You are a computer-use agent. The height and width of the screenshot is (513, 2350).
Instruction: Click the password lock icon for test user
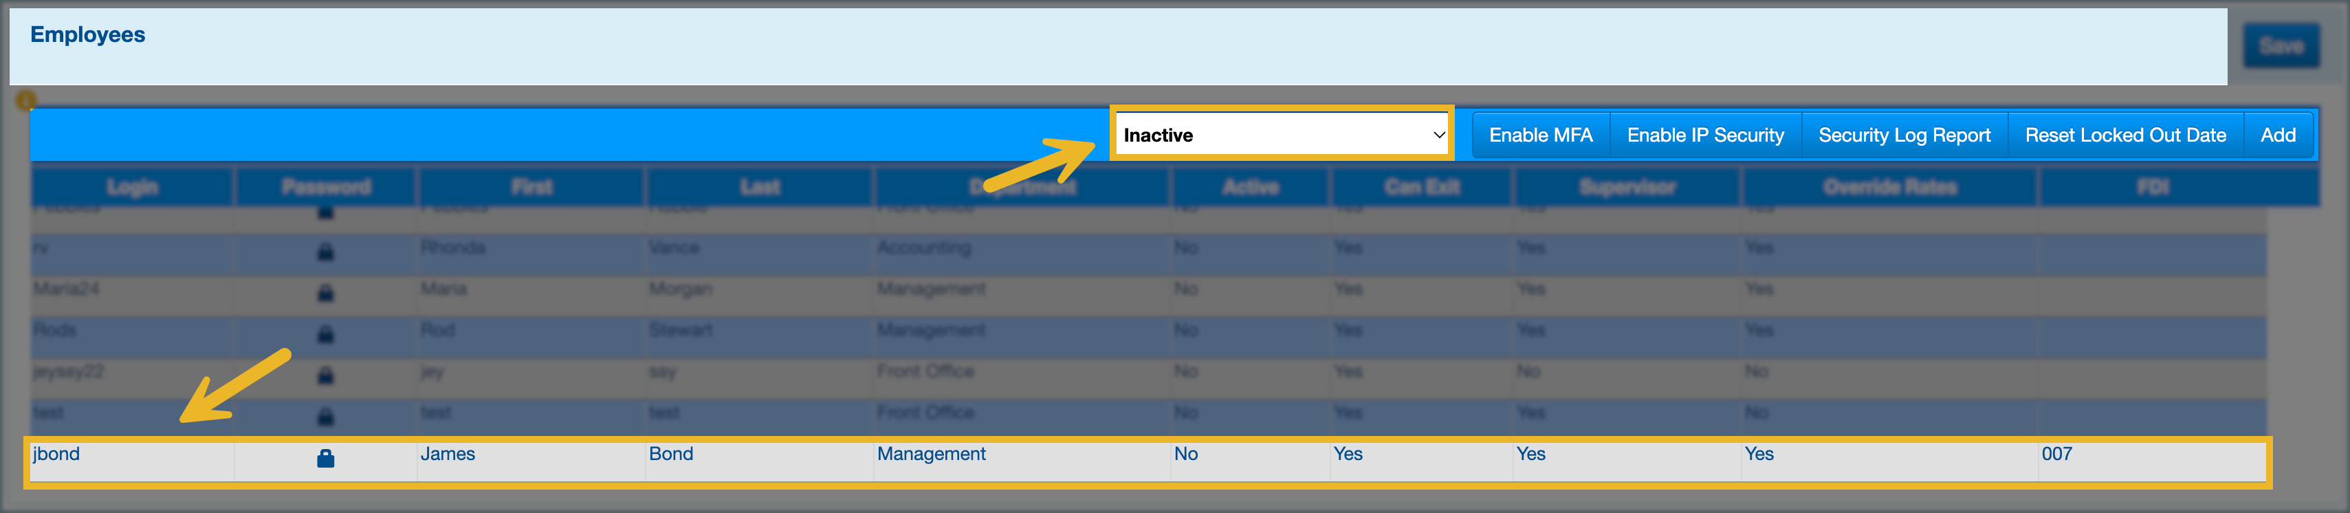click(x=325, y=417)
